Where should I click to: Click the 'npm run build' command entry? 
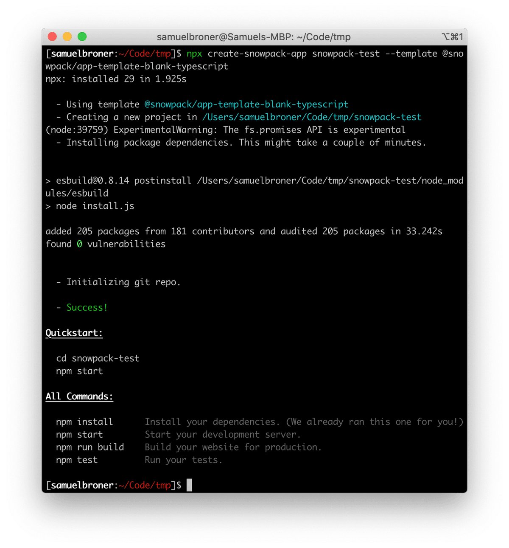click(x=90, y=447)
